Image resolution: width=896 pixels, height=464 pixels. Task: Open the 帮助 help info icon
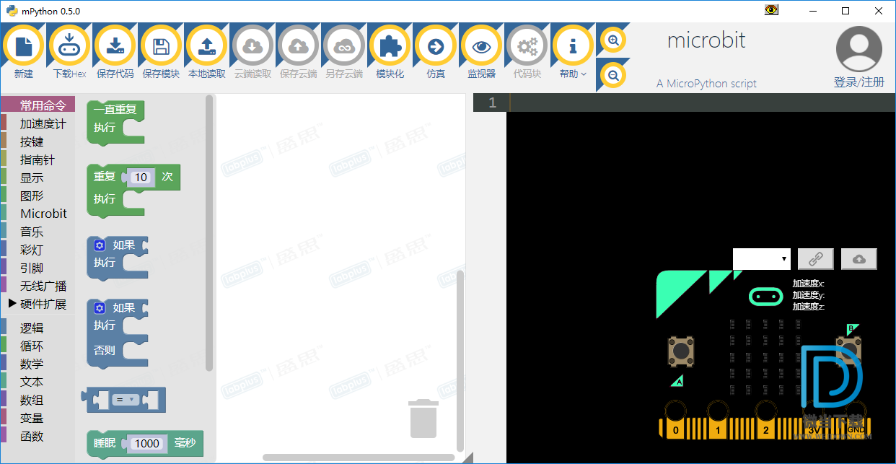coord(573,47)
